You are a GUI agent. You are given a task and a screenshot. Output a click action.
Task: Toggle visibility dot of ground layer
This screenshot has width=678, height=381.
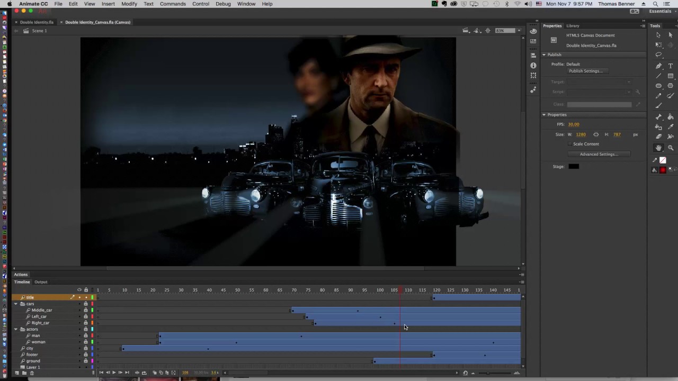pyautogui.click(x=79, y=361)
